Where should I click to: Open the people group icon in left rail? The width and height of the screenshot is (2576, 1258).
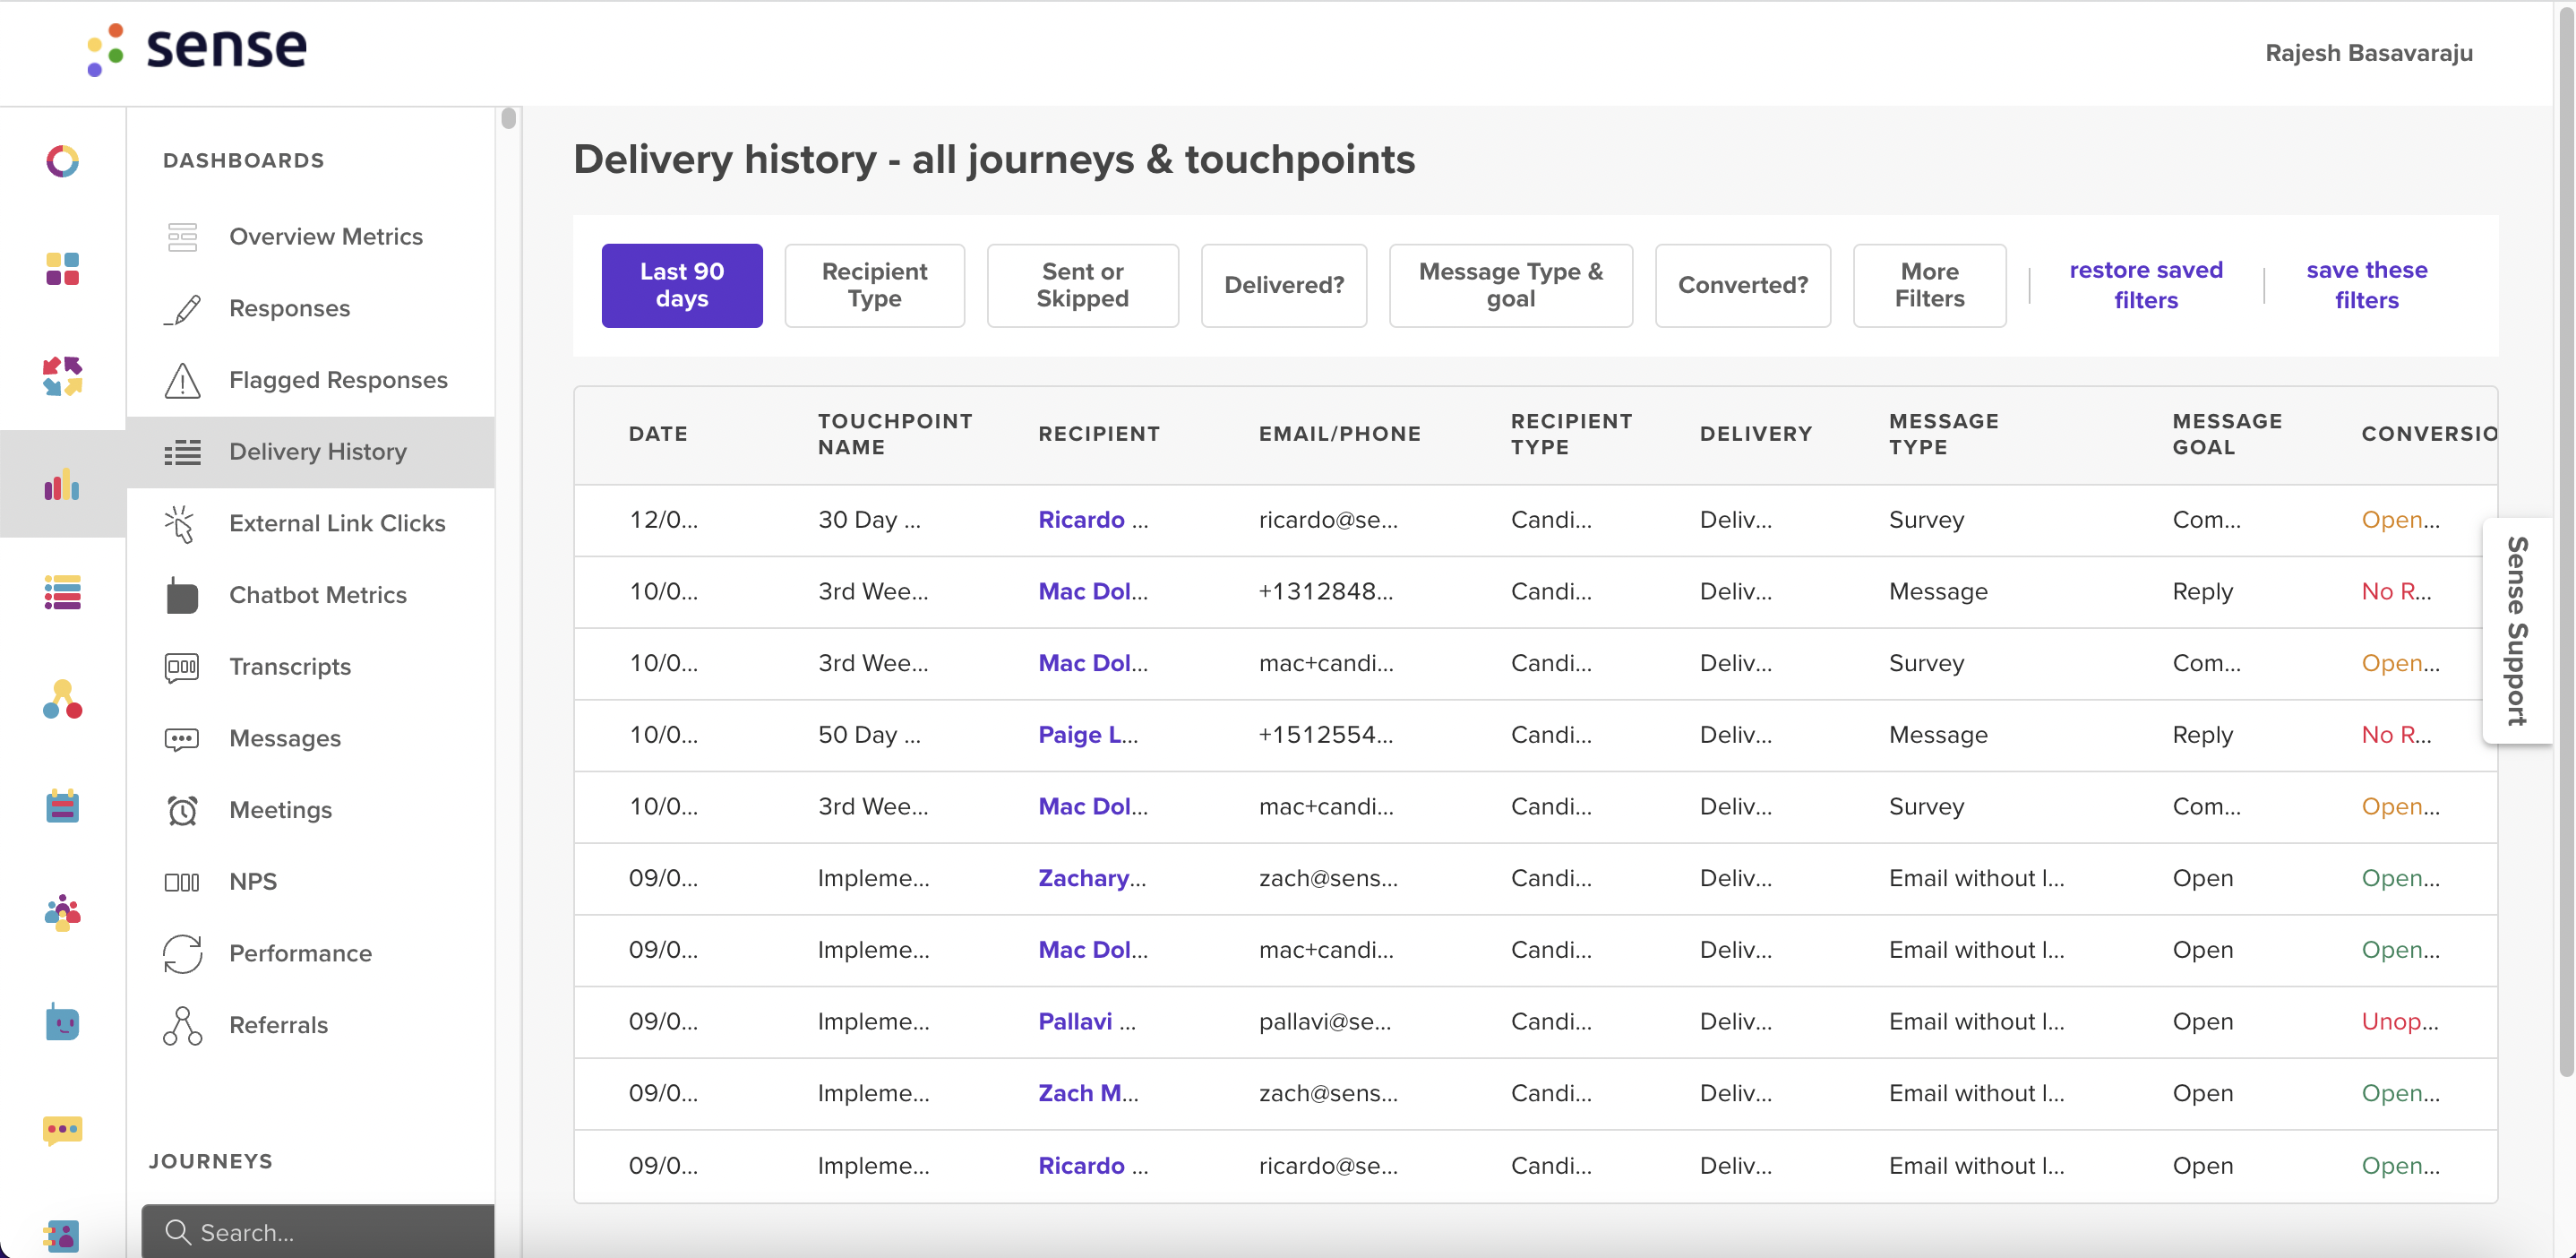pos(62,913)
